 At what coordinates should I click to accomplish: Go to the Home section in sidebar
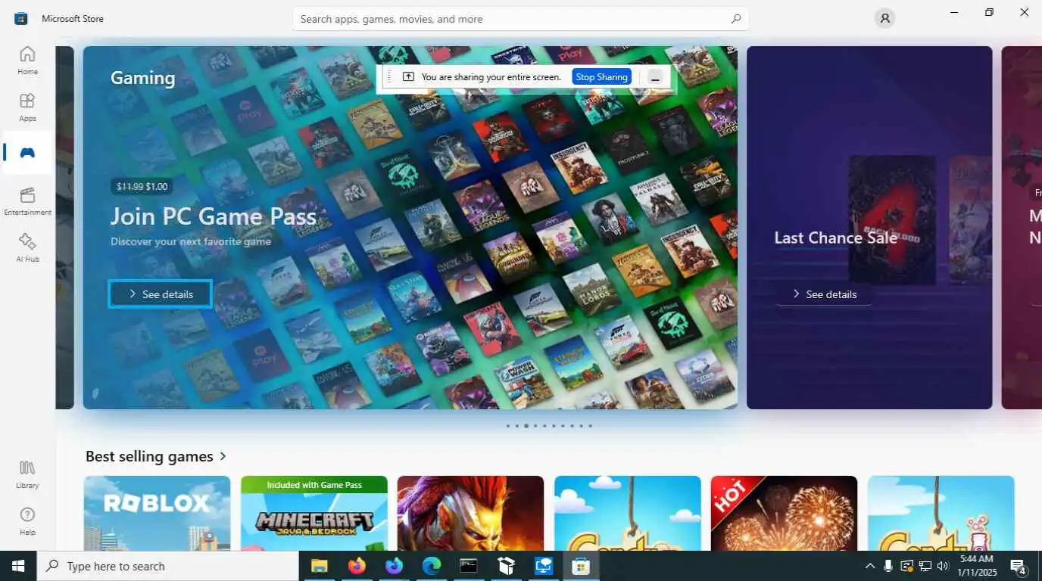[27, 61]
